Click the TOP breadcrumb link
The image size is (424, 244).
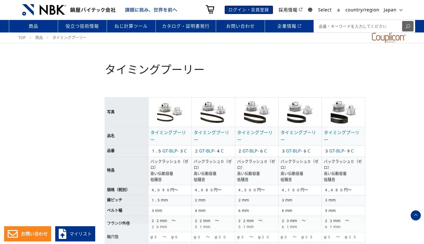pos(22,37)
